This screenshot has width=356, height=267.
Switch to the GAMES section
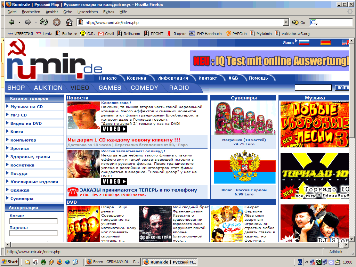coord(110,88)
